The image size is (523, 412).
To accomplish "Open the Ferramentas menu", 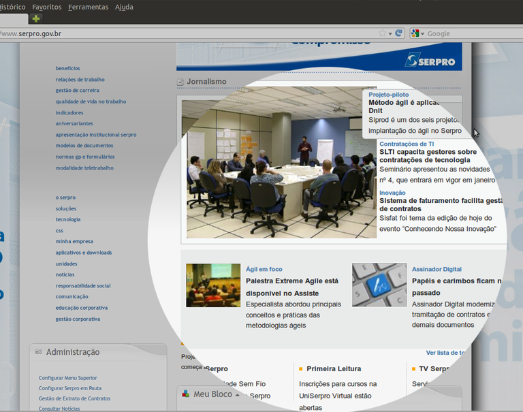I will coord(89,7).
